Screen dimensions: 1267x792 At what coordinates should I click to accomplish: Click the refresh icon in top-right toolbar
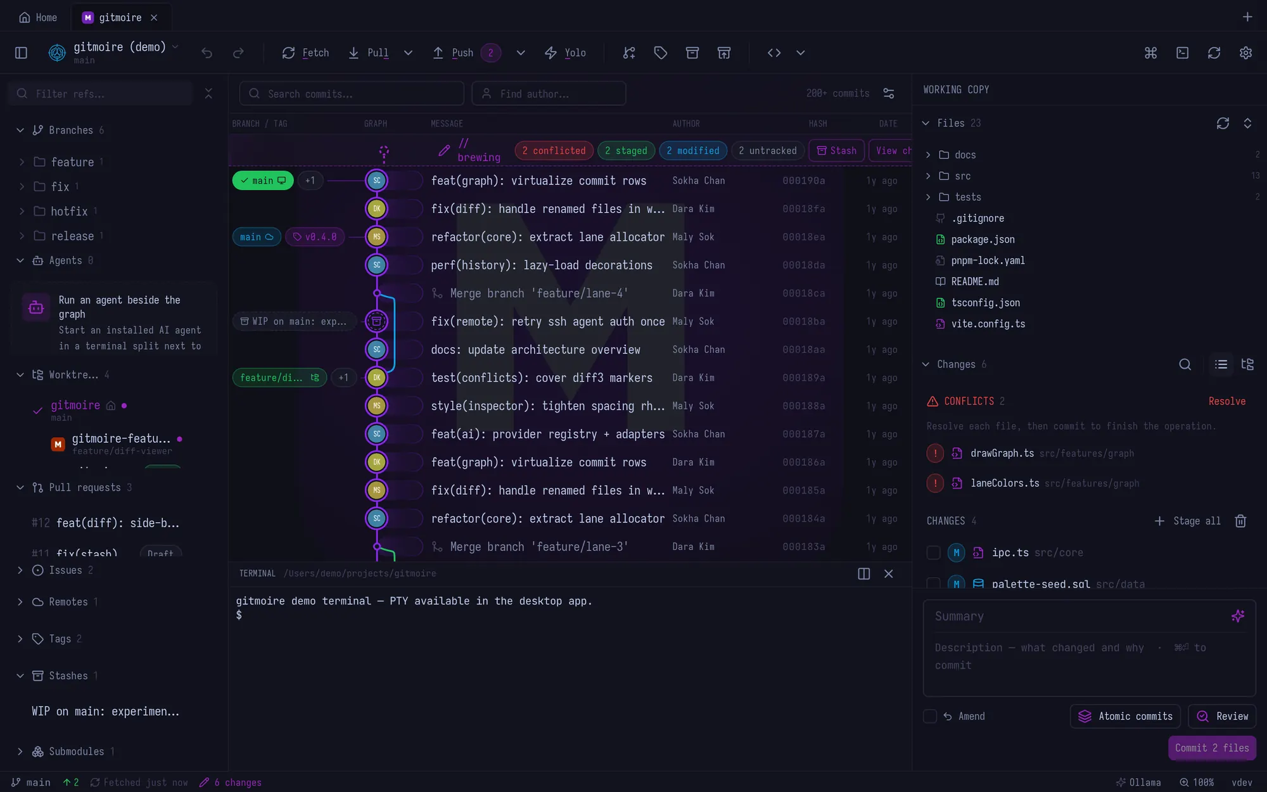pos(1214,53)
